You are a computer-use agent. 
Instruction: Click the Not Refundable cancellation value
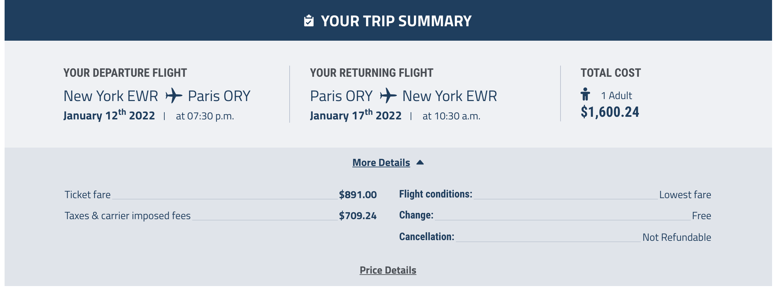click(676, 238)
